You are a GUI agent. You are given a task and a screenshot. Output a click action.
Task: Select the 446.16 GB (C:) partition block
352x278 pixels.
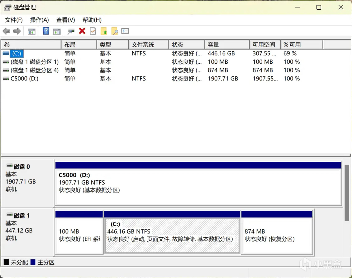(x=172, y=235)
